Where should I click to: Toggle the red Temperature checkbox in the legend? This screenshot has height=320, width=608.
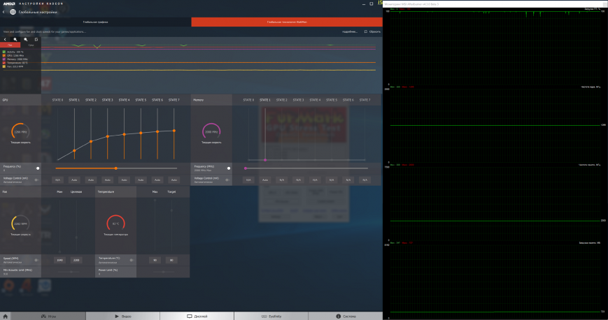(4, 63)
